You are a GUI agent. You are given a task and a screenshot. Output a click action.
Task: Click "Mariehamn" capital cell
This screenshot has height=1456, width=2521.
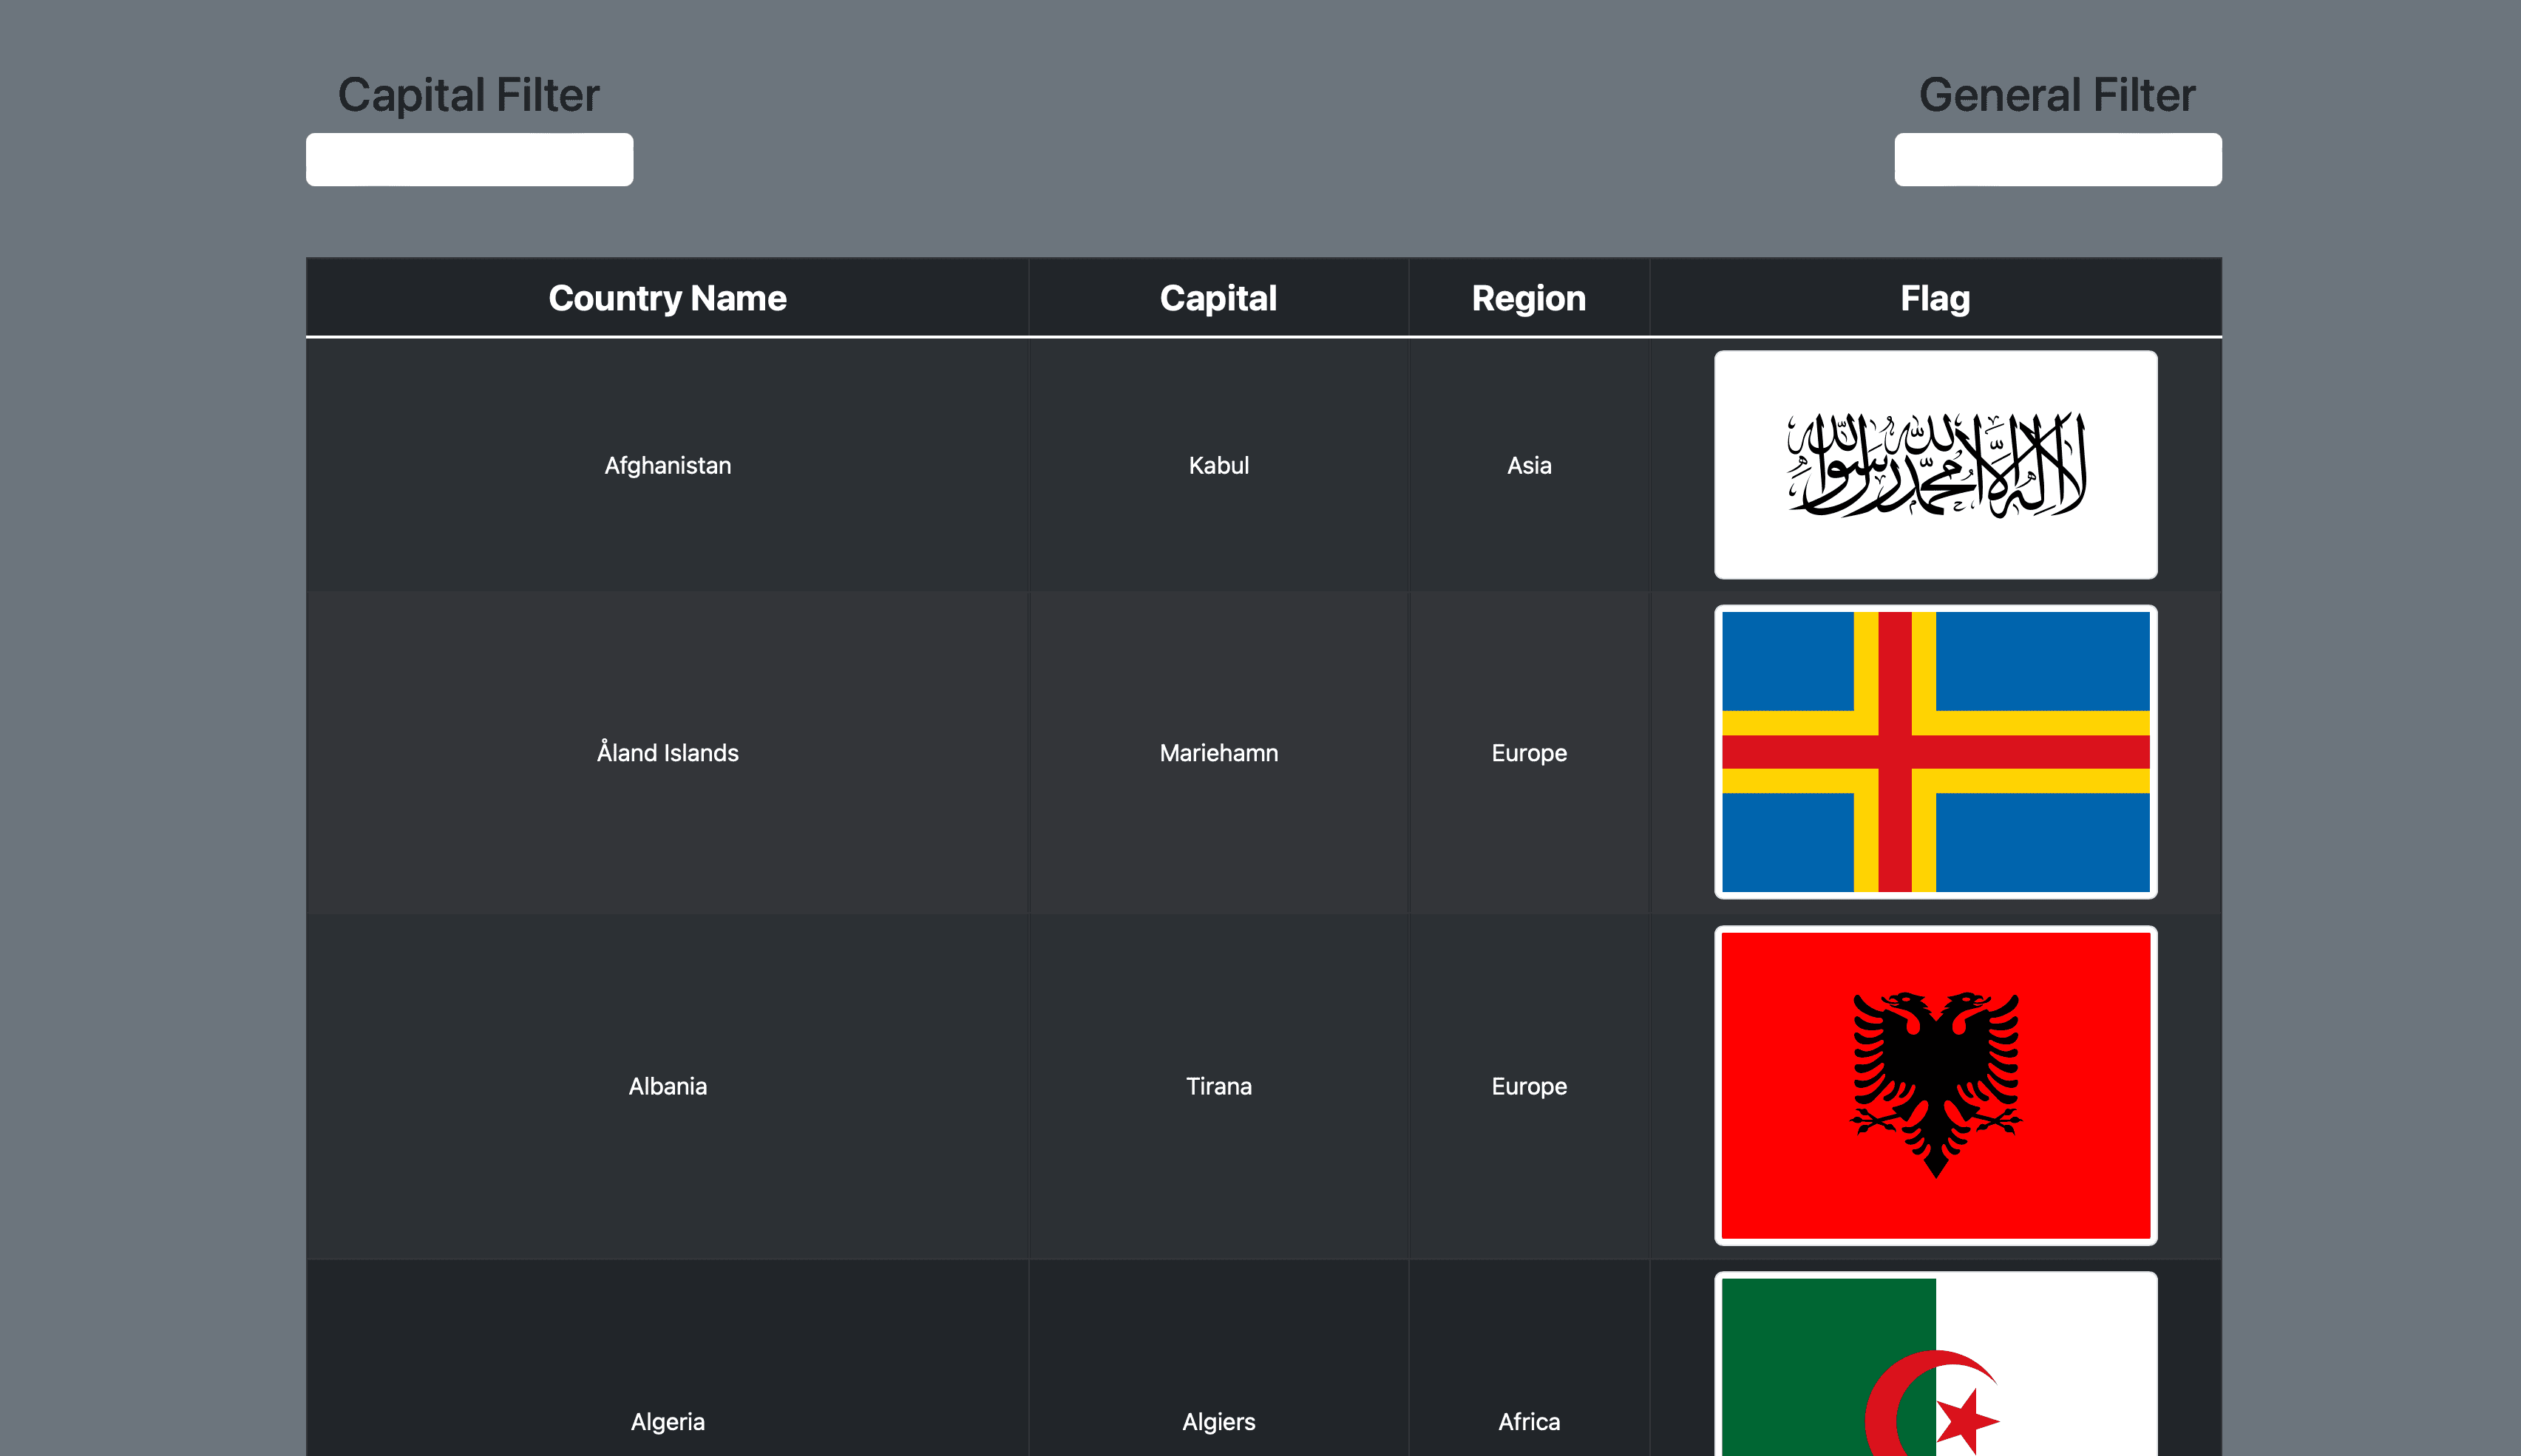1218,753
